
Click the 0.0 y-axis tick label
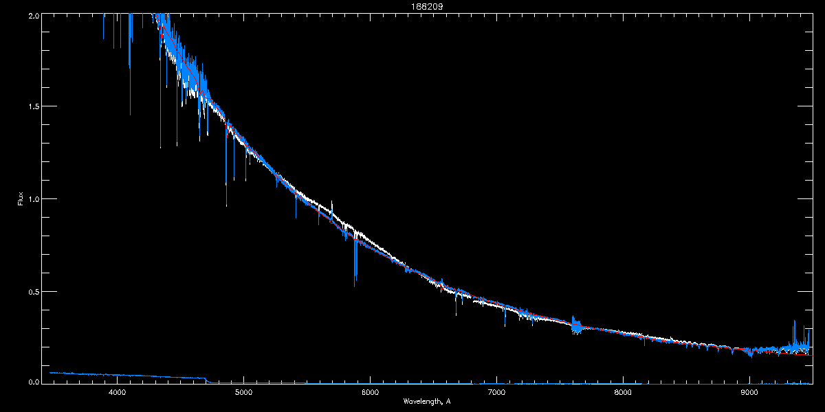tap(32, 382)
